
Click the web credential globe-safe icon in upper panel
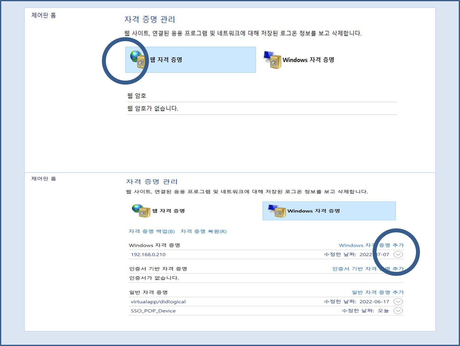(138, 59)
